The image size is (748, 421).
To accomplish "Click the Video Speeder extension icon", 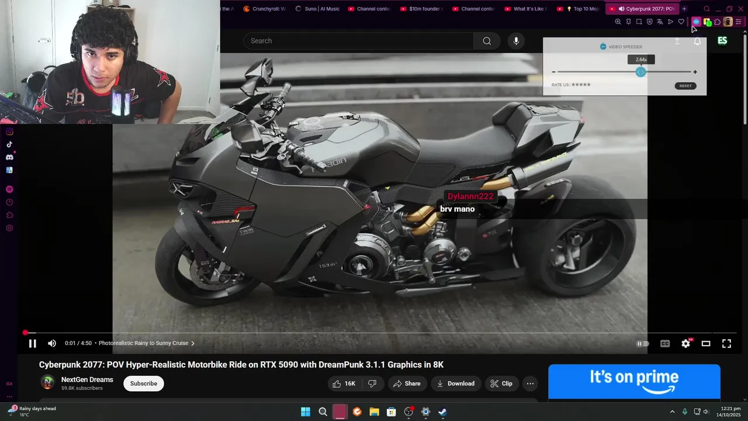I will pos(696,22).
